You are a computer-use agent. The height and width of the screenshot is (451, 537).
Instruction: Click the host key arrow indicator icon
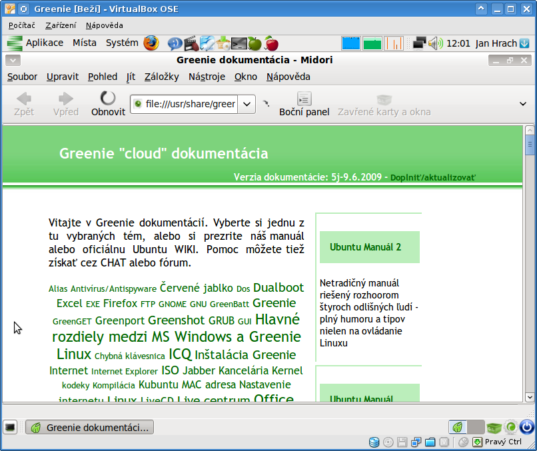coord(477,442)
